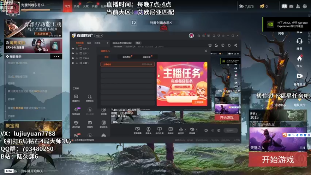Click the 修改 button beside stream title
This screenshot has height=175, width=311.
(x=138, y=43)
